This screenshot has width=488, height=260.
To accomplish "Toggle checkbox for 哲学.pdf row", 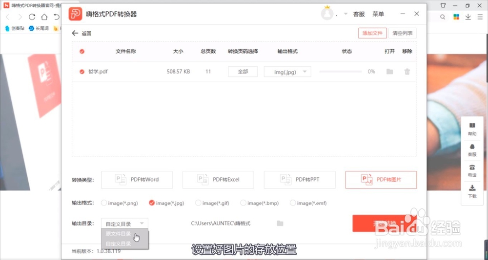I will coord(82,72).
